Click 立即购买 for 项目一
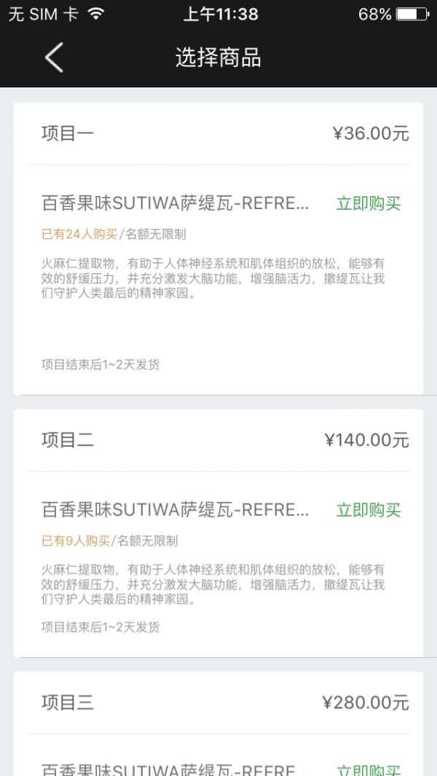 (369, 204)
